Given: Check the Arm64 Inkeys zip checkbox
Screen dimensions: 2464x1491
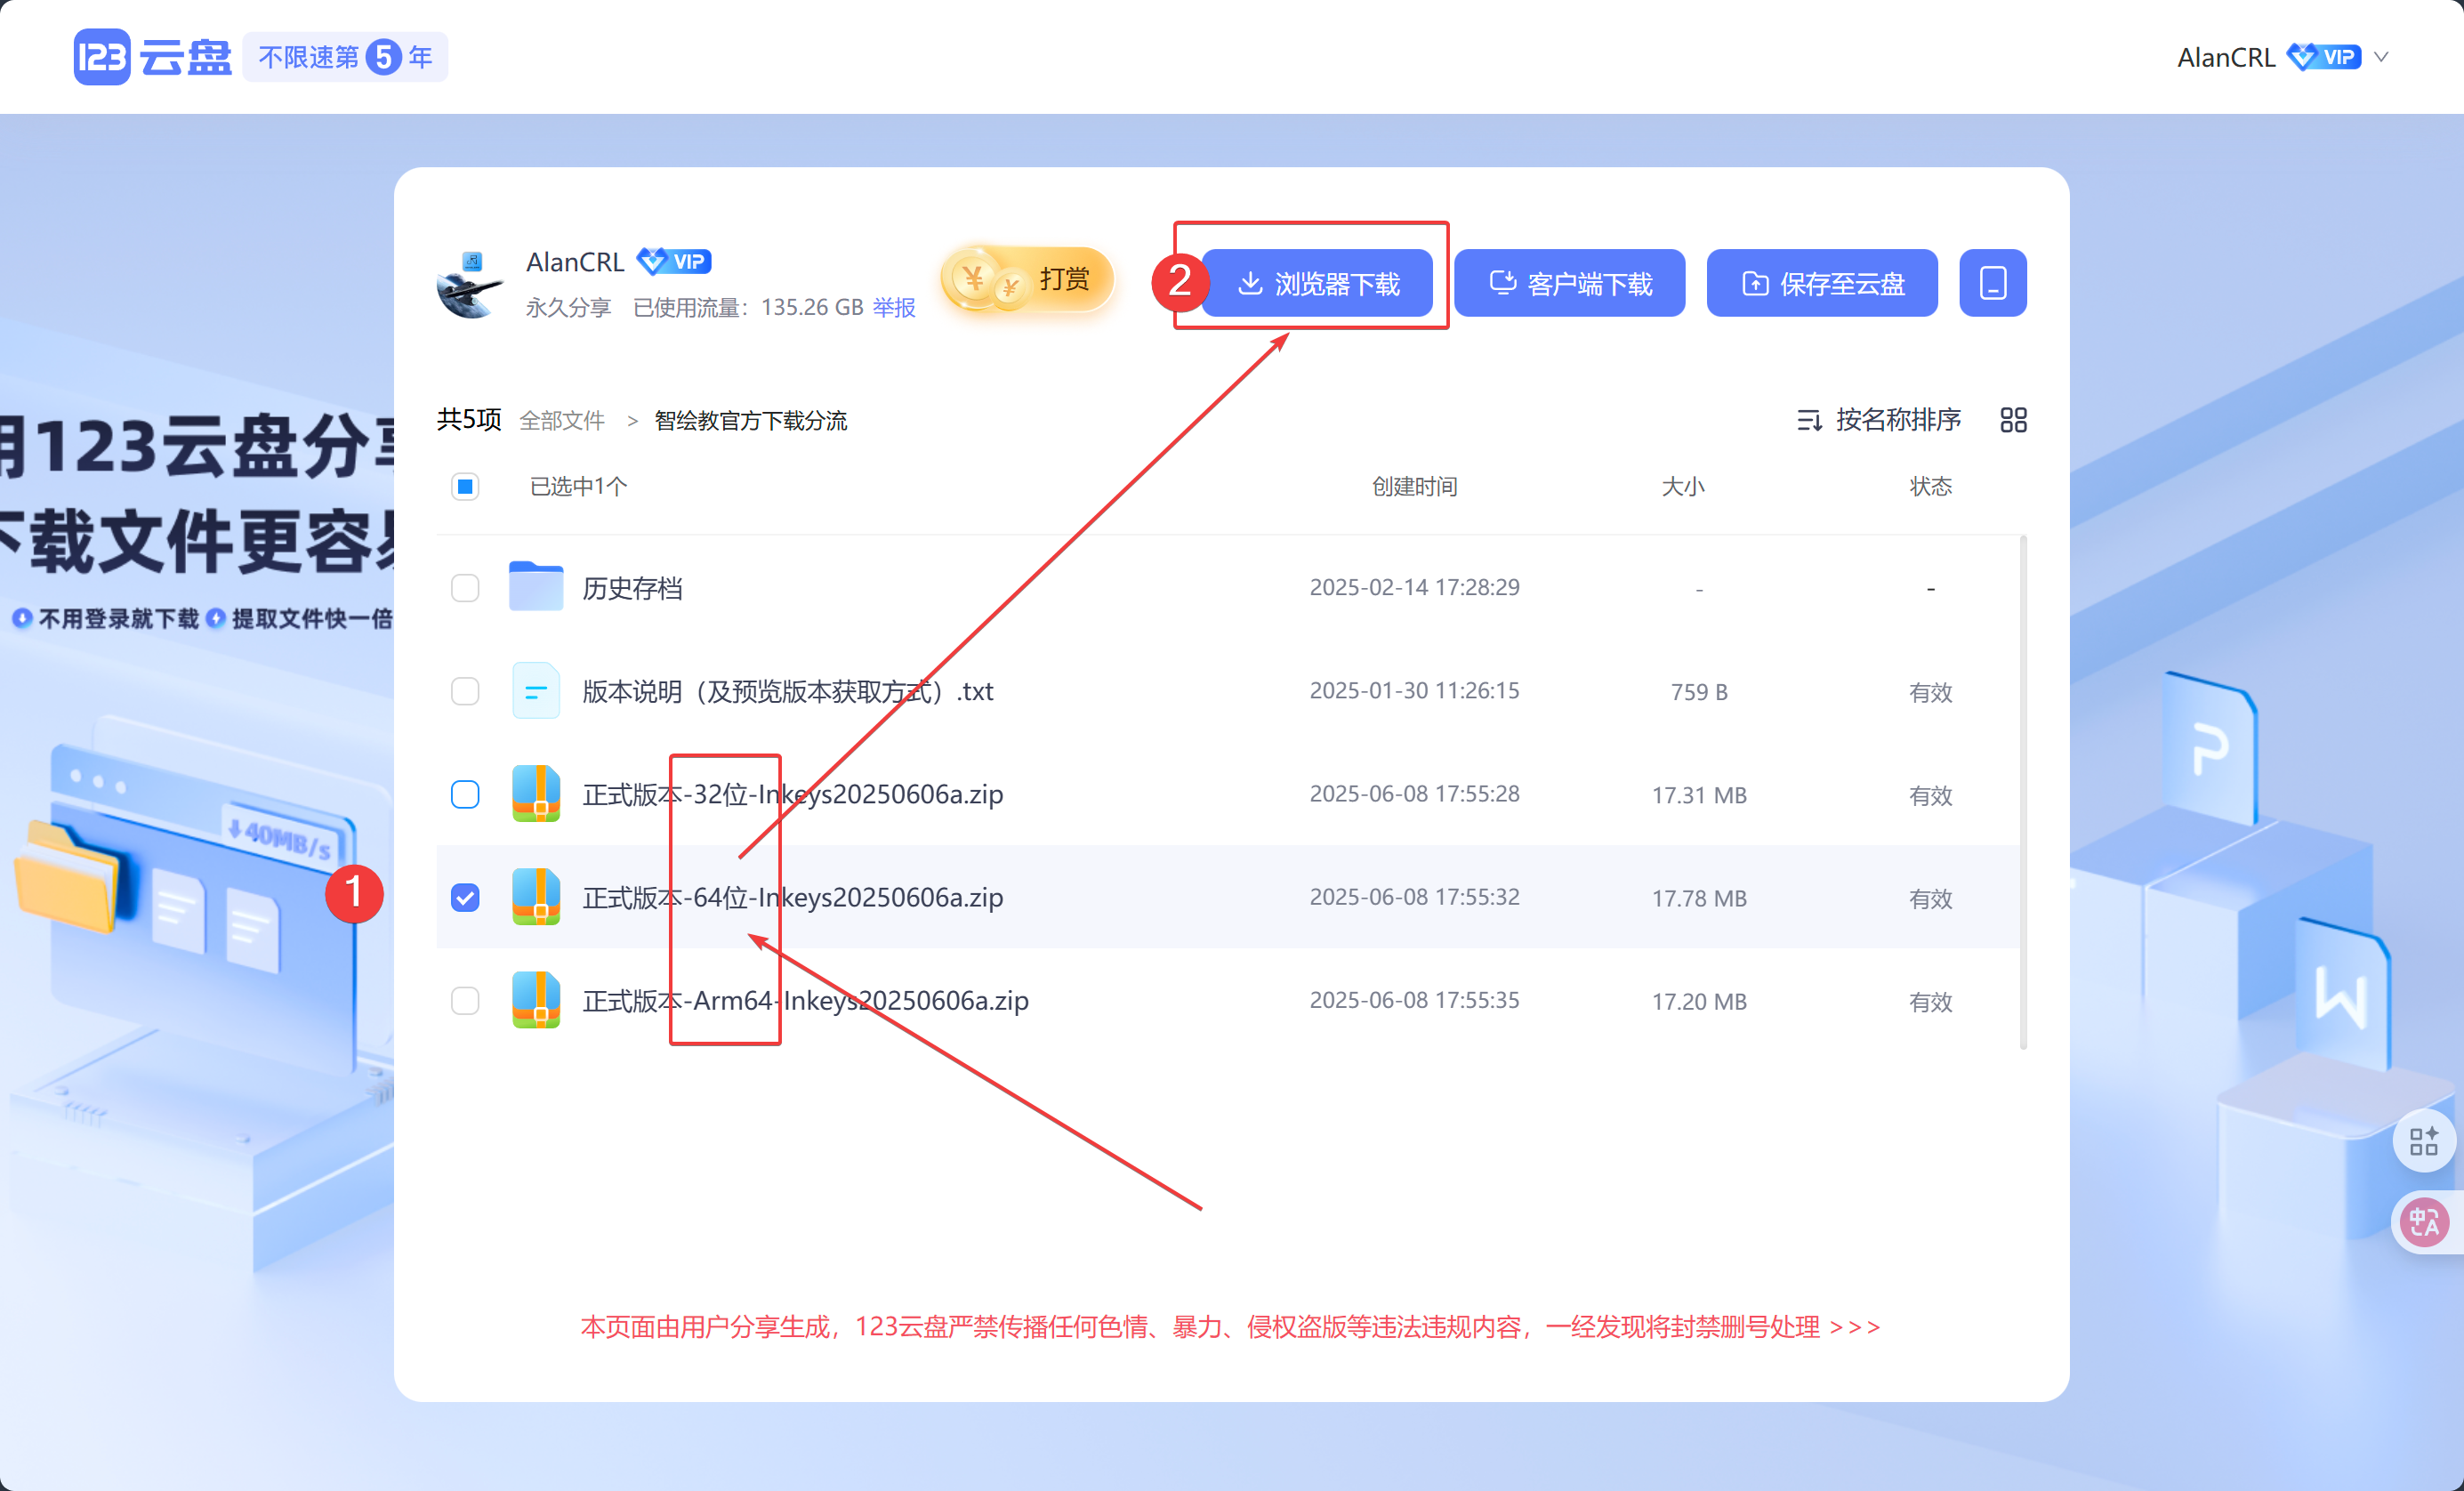Looking at the screenshot, I should point(465,1000).
